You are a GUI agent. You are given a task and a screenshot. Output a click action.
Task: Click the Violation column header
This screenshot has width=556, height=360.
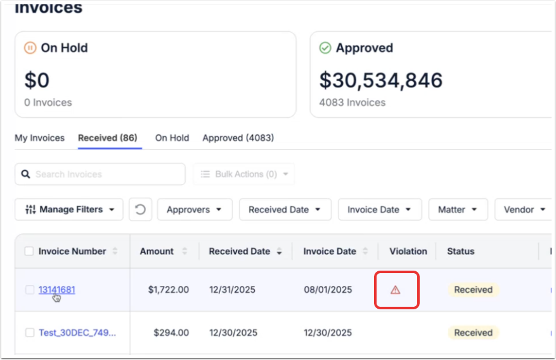coord(408,251)
